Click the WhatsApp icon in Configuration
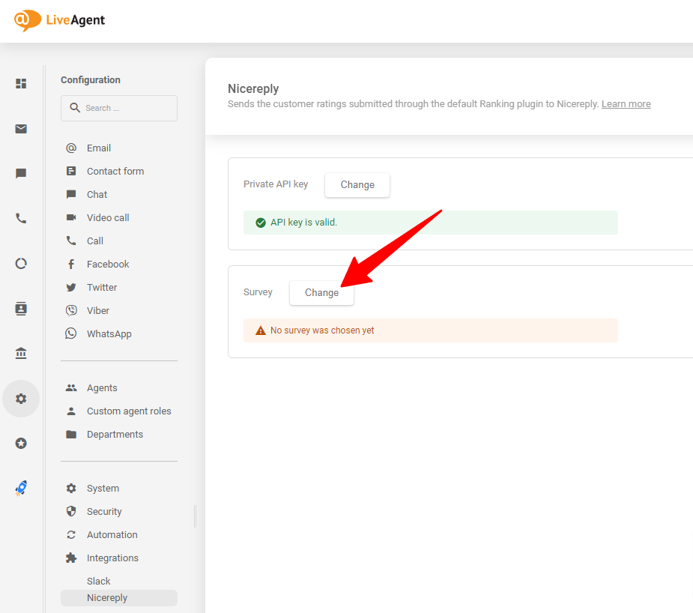 [x=71, y=333]
